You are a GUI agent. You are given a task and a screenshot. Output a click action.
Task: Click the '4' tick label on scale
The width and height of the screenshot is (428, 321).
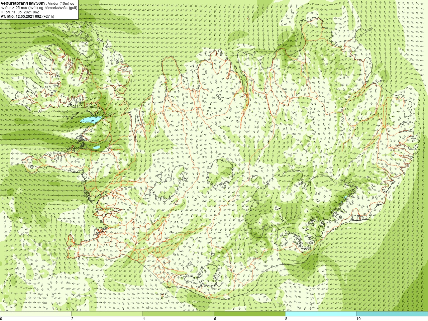(x=143, y=319)
